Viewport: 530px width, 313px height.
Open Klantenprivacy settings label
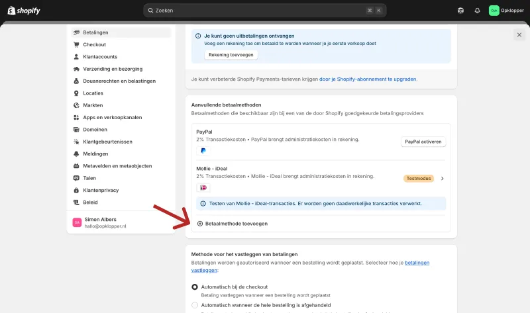tap(101, 190)
